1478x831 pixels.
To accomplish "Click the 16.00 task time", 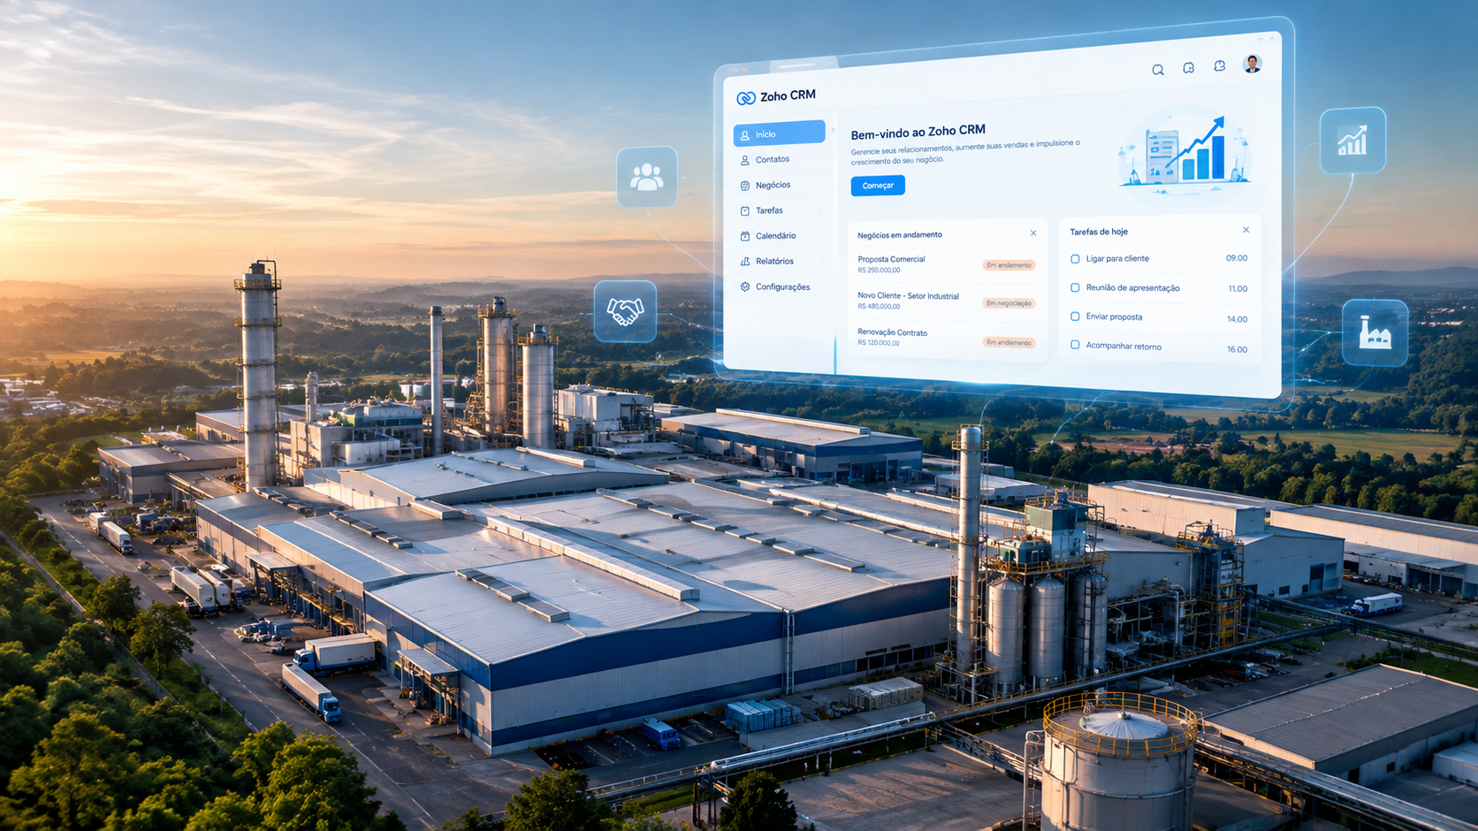I will point(1238,349).
